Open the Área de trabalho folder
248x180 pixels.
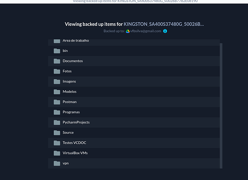(x=76, y=41)
